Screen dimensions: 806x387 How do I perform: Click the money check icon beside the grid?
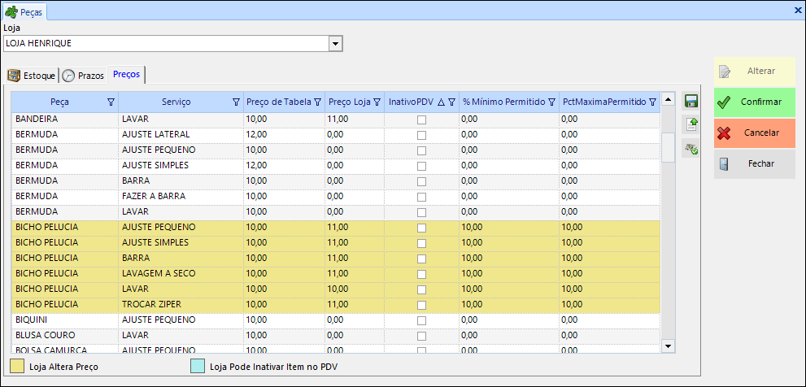pyautogui.click(x=691, y=149)
